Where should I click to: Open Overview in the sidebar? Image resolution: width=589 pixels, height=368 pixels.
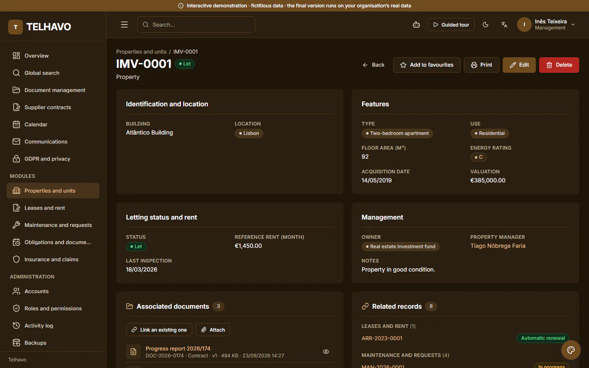53,56
